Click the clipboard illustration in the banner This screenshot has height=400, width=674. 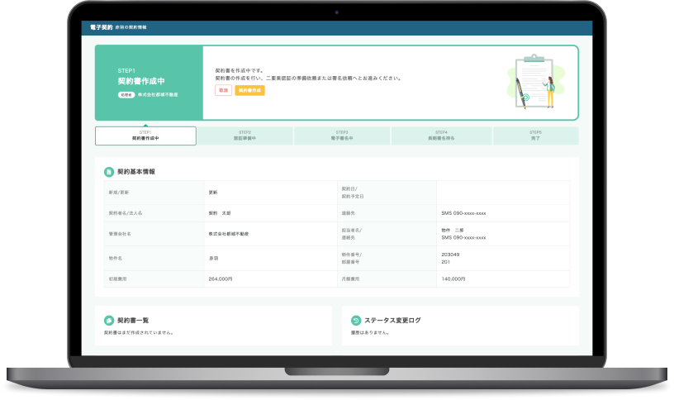pyautogui.click(x=535, y=82)
